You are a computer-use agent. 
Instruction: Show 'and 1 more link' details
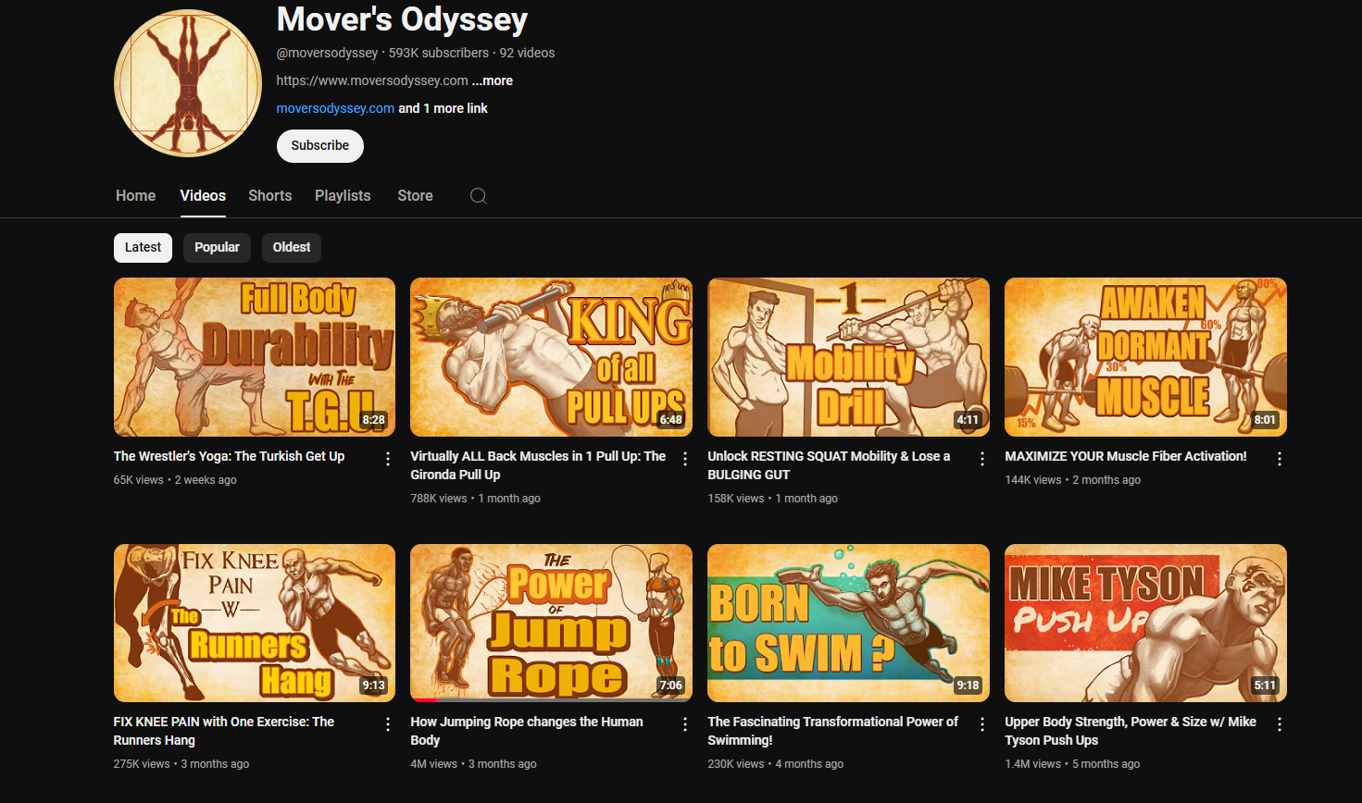click(x=443, y=108)
